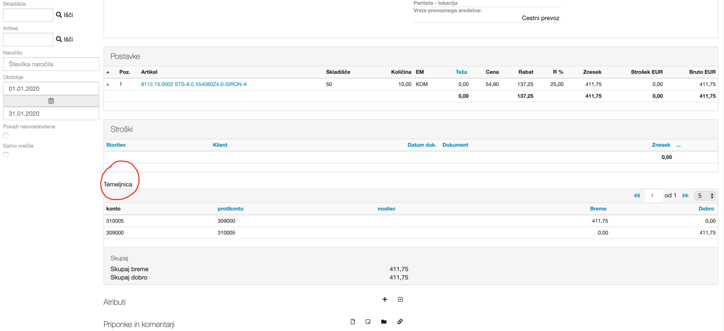Open the calendar icon under Obdobje
724x331 pixels.
(x=51, y=101)
